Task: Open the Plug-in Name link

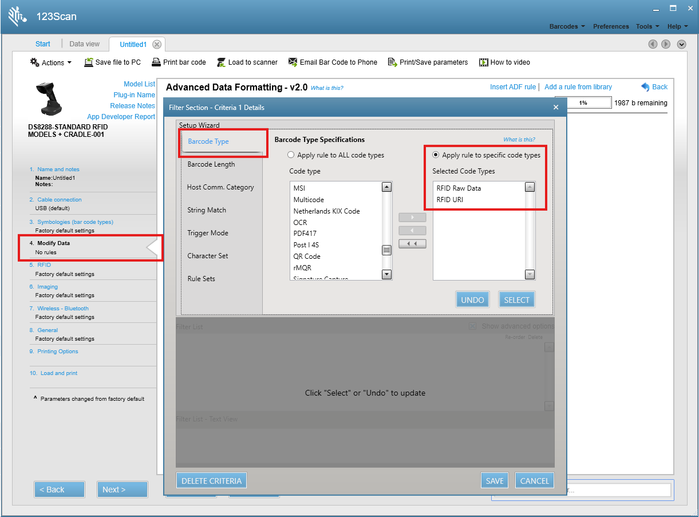Action: click(134, 95)
